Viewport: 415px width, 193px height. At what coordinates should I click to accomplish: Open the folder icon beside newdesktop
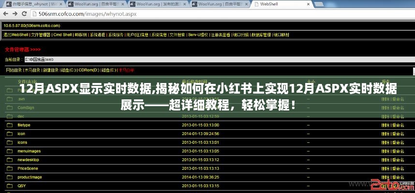point(10,160)
